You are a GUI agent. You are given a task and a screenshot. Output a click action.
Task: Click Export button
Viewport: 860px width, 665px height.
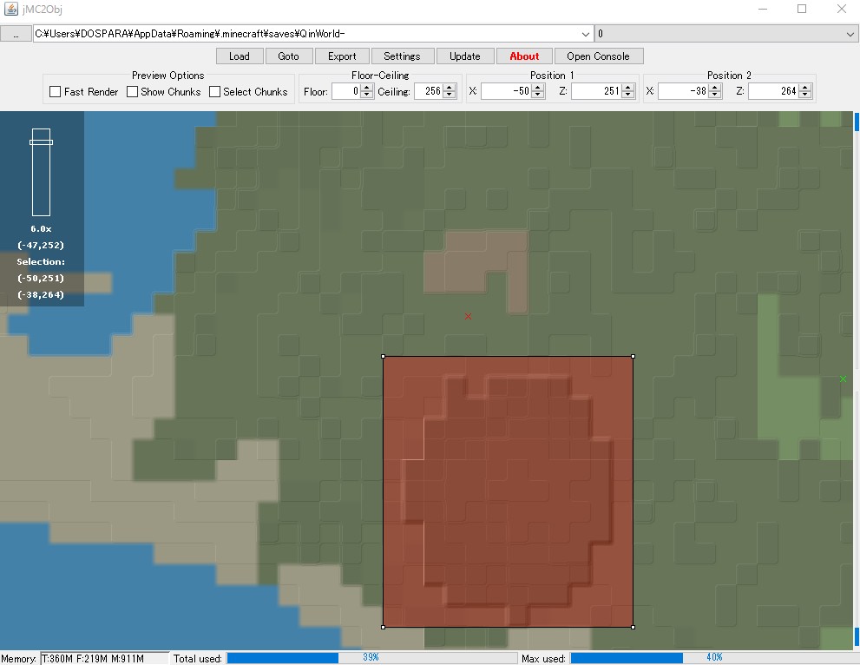tap(342, 56)
